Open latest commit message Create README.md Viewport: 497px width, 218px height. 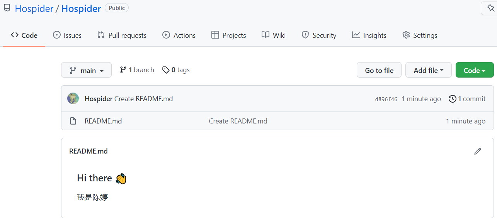coord(144,99)
